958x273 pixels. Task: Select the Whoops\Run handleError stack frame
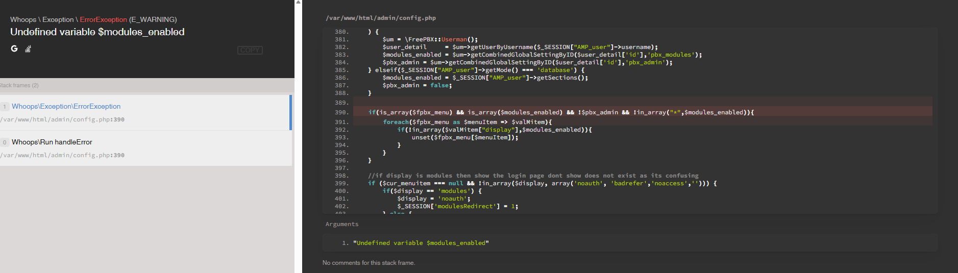[x=52, y=142]
